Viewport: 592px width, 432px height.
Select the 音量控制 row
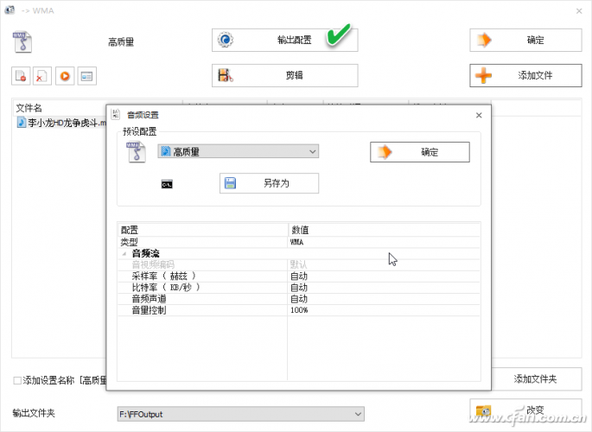(x=298, y=310)
